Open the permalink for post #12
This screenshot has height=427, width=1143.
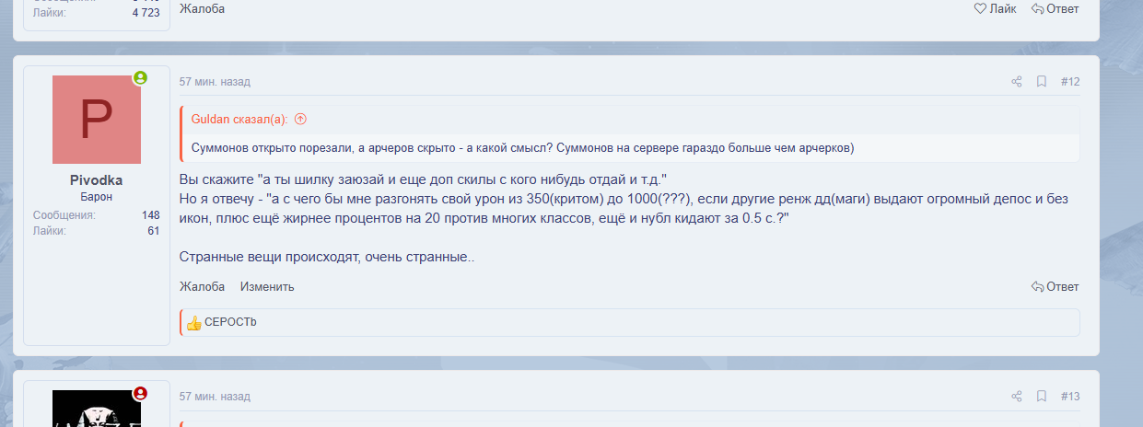click(1070, 82)
